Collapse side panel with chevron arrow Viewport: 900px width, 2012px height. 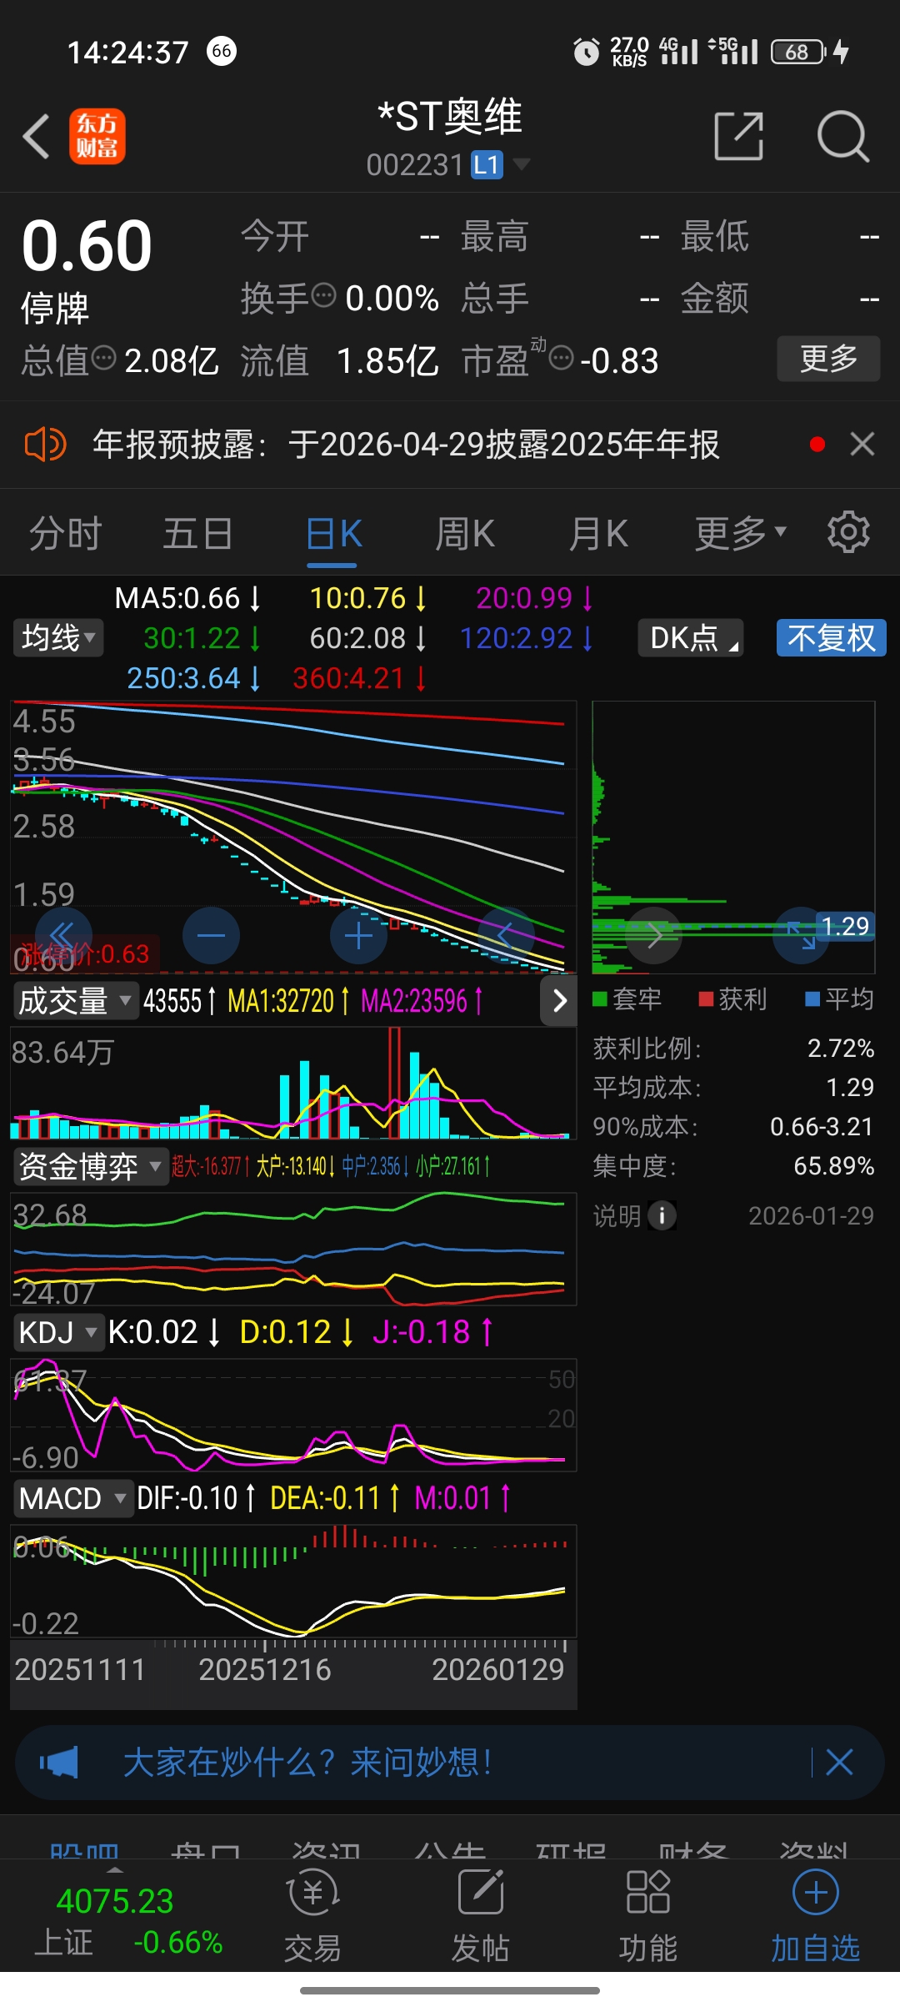[559, 1000]
